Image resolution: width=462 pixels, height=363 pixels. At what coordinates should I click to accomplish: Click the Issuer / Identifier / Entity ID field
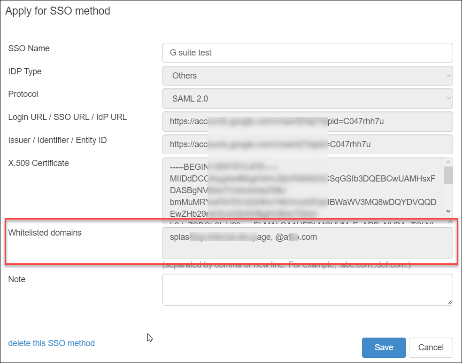click(x=307, y=144)
